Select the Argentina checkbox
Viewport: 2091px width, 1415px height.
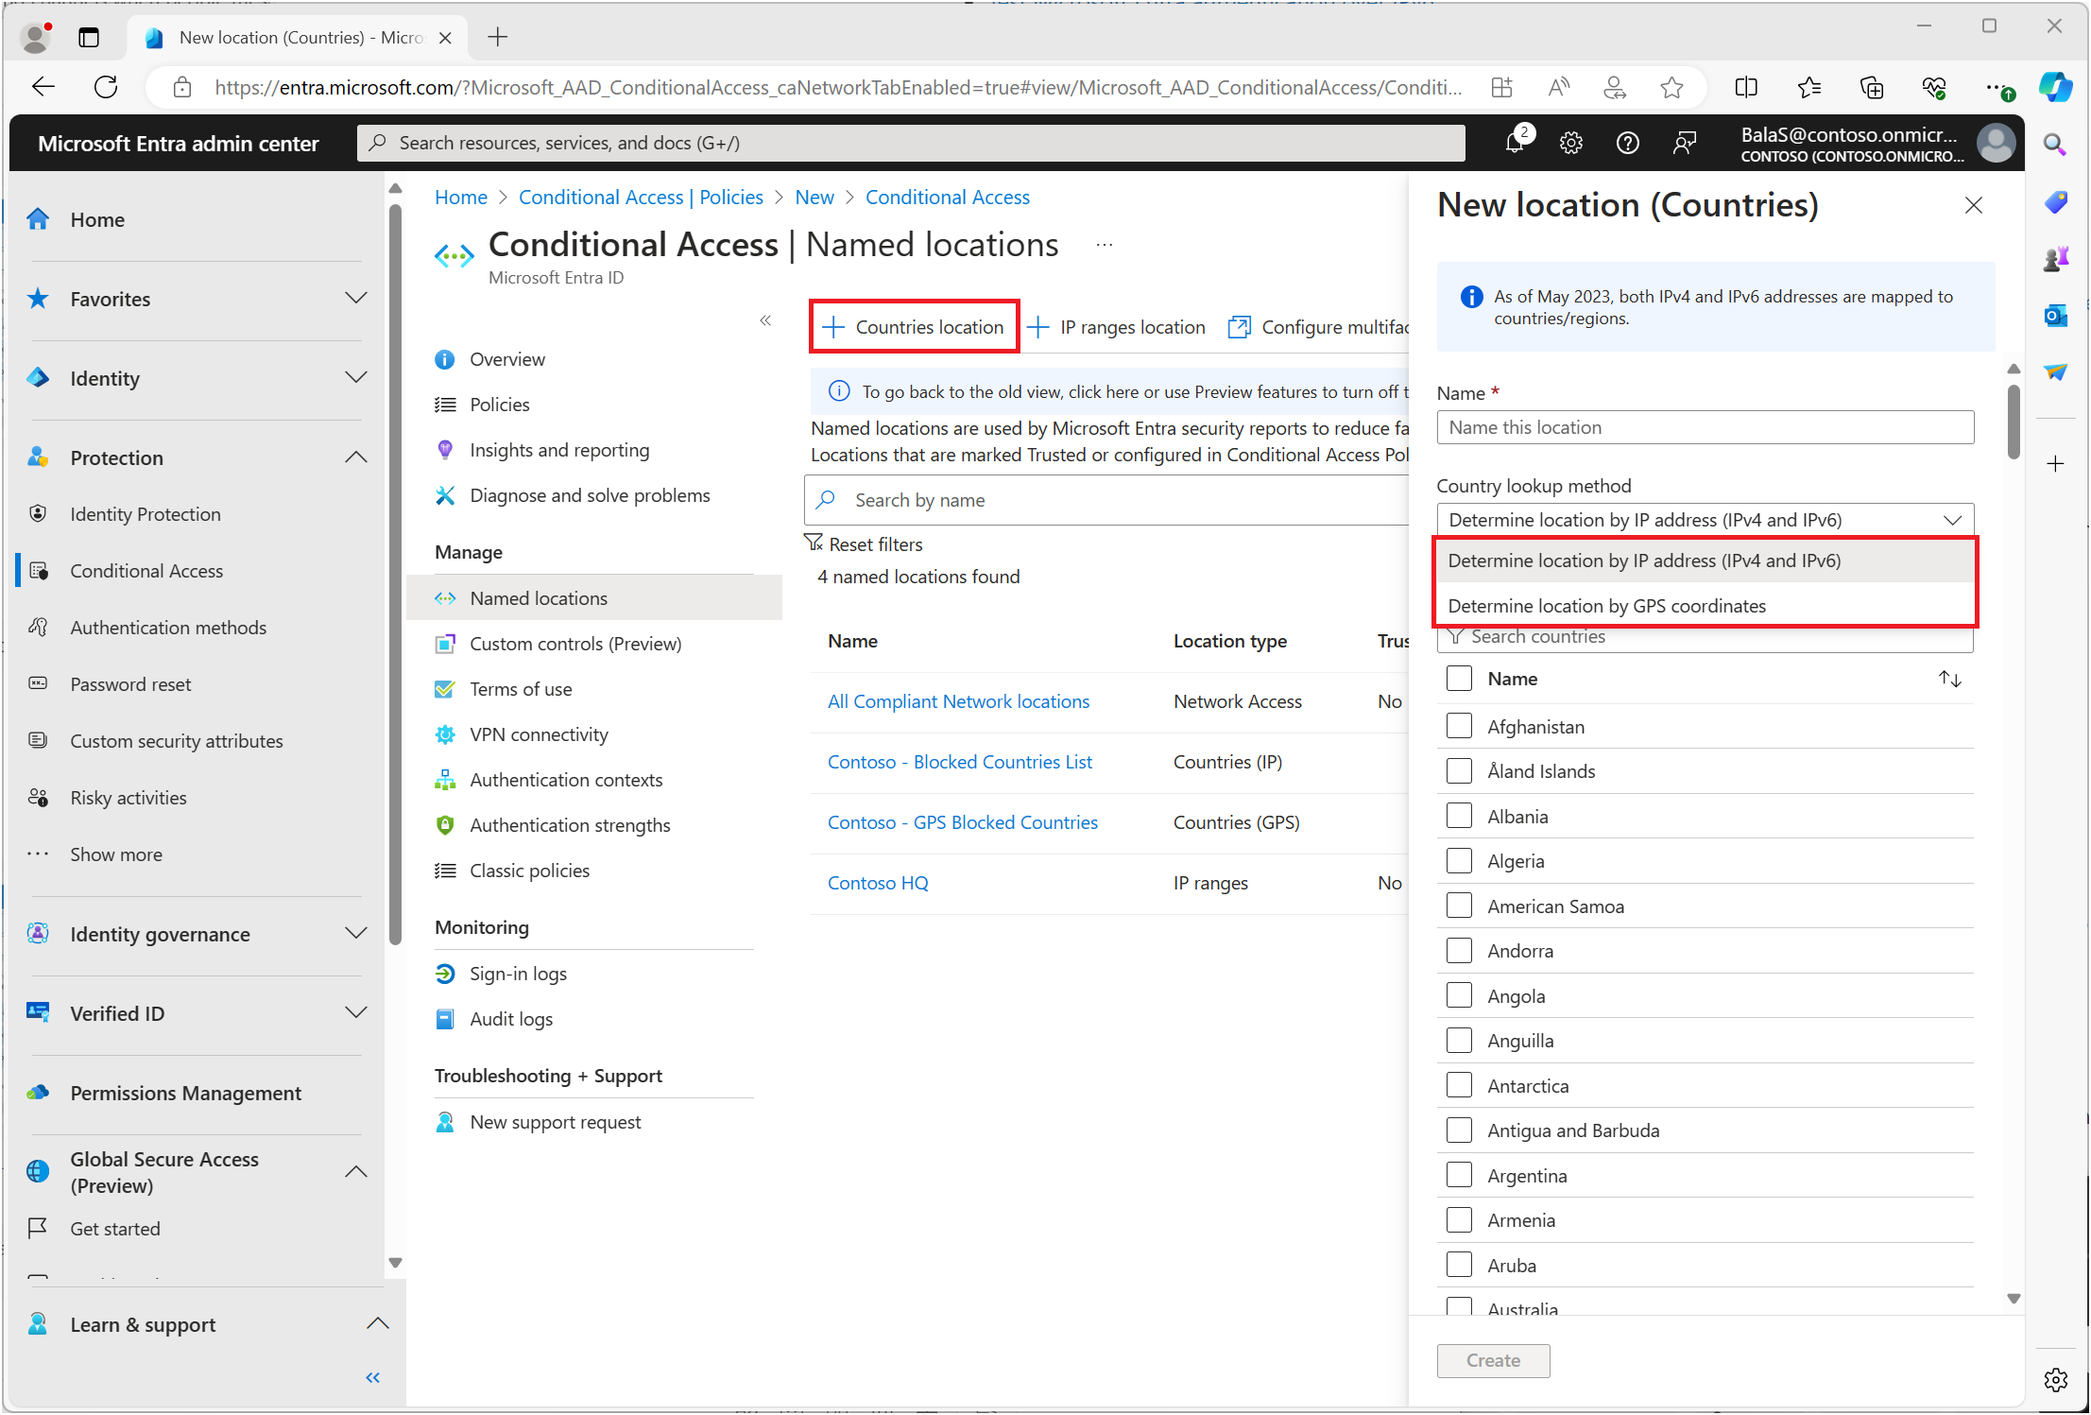click(x=1459, y=1175)
